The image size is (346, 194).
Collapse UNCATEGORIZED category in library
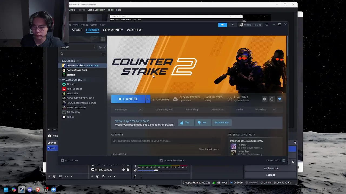coord(61,80)
